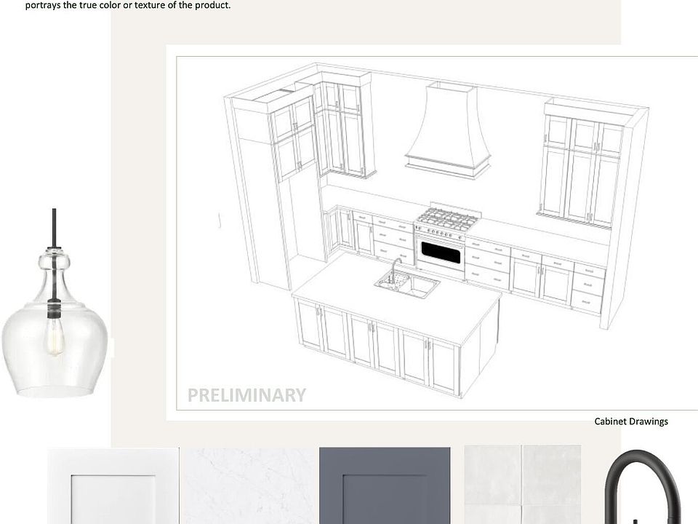Click the gas range cooktop burners
698x524 pixels.
[446, 217]
